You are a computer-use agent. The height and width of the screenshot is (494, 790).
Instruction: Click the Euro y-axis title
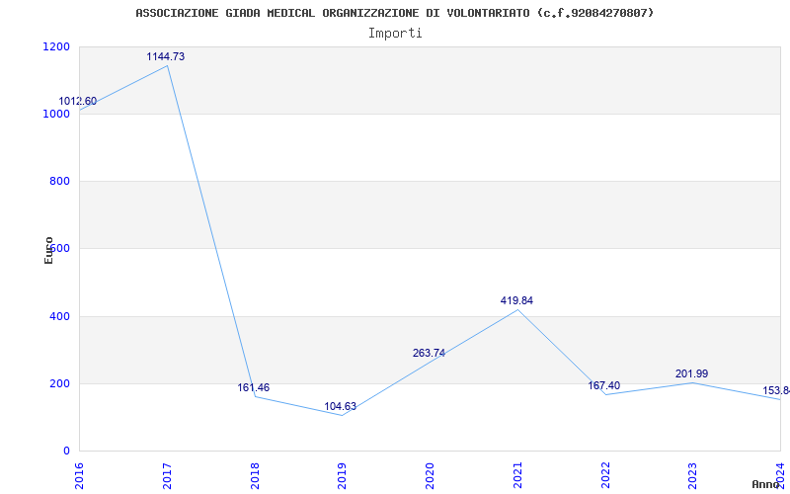click(48, 250)
